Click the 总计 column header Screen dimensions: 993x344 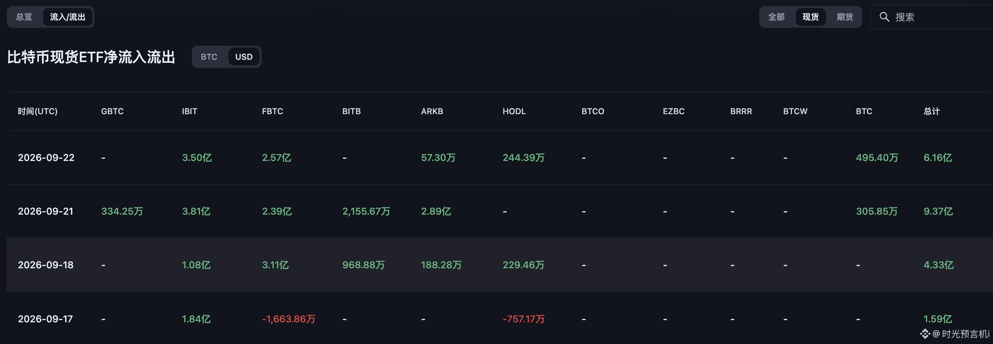click(x=931, y=111)
